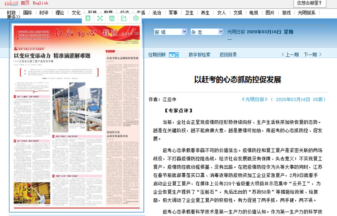
Task: Select the single-page view icon
Action: click(88, 19)
